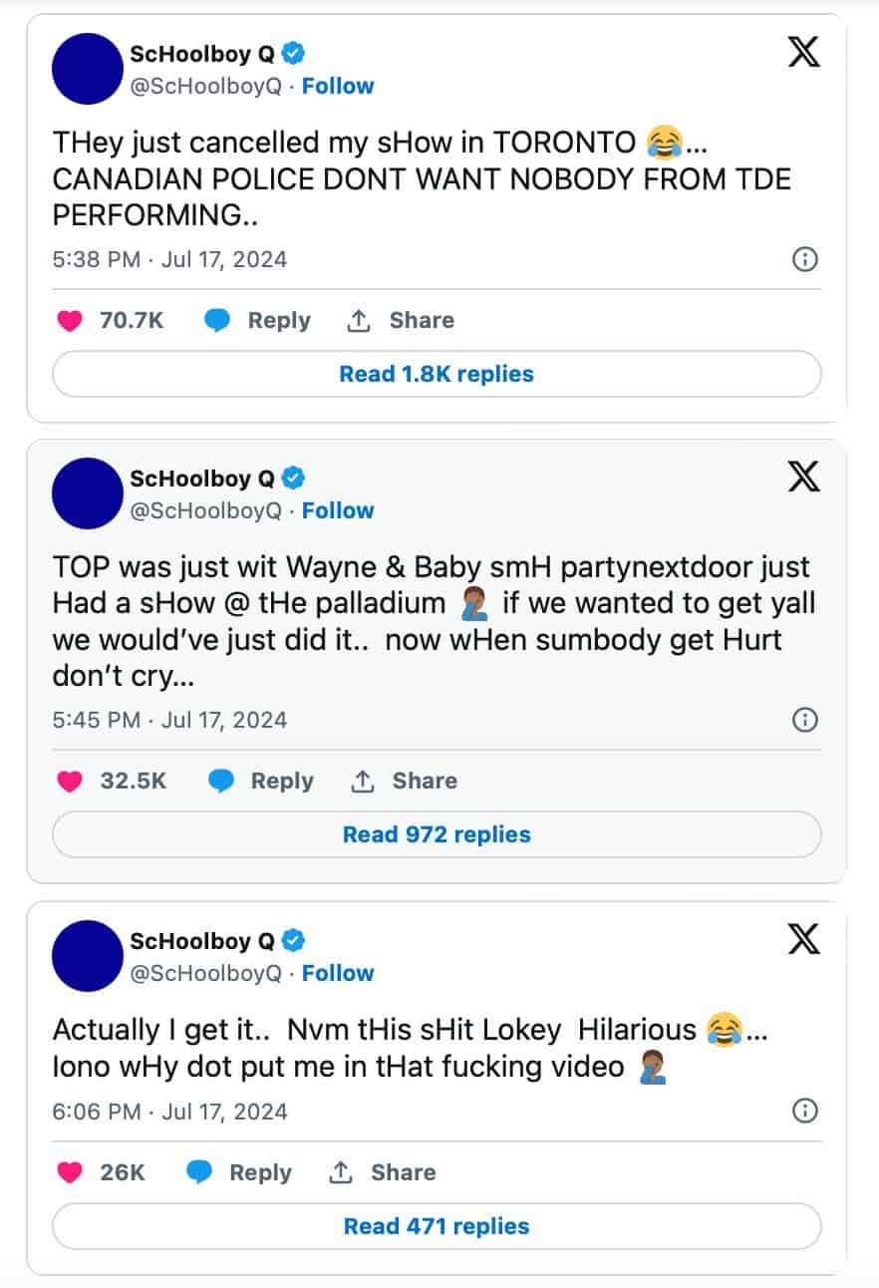The image size is (879, 1288).
Task: Reply to the palladium tweet
Action: 260,782
